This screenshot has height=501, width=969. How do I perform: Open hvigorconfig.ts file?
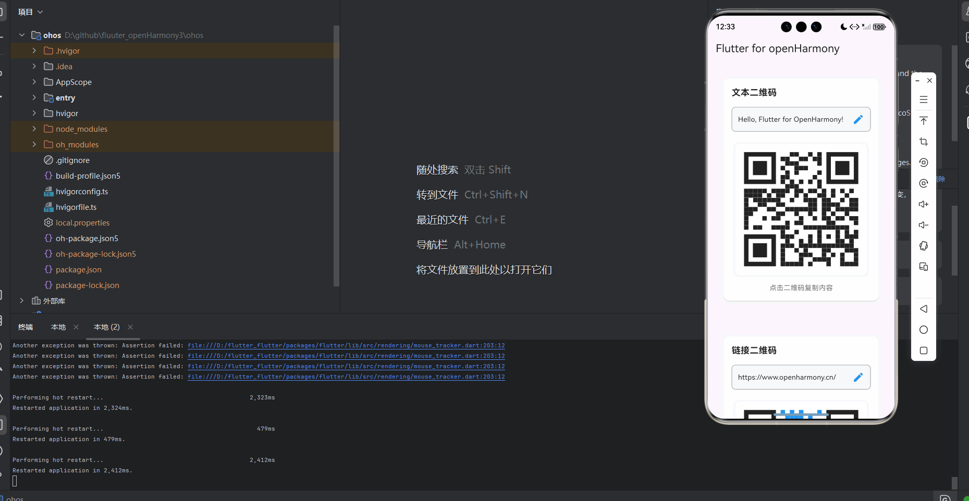(82, 192)
